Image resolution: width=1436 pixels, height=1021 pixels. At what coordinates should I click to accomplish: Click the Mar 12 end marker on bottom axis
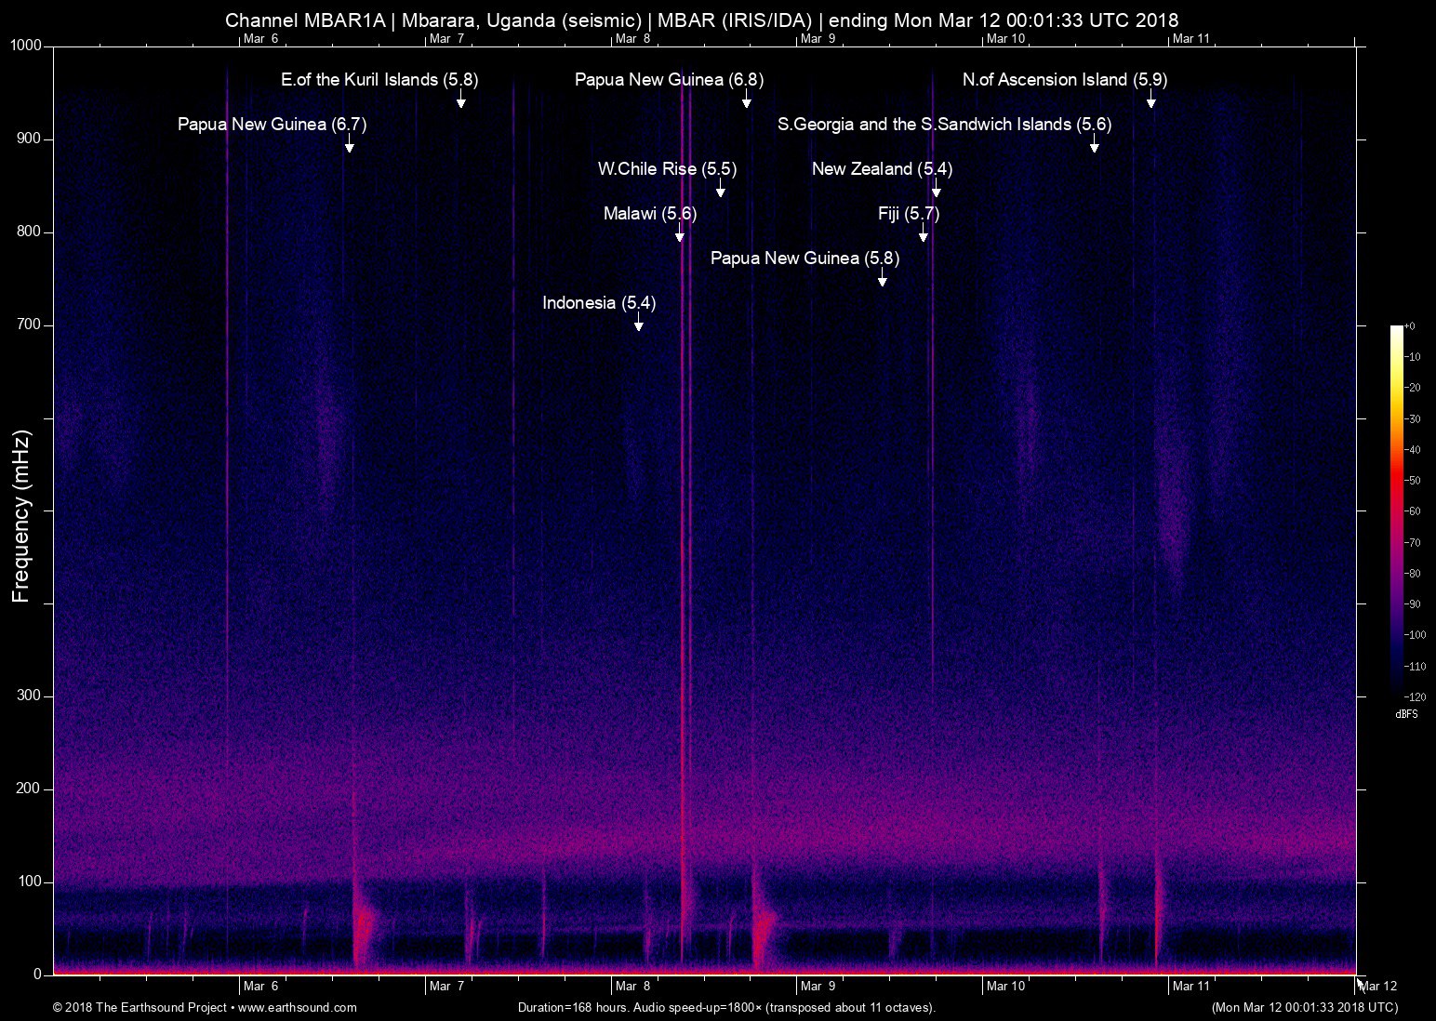click(1377, 986)
